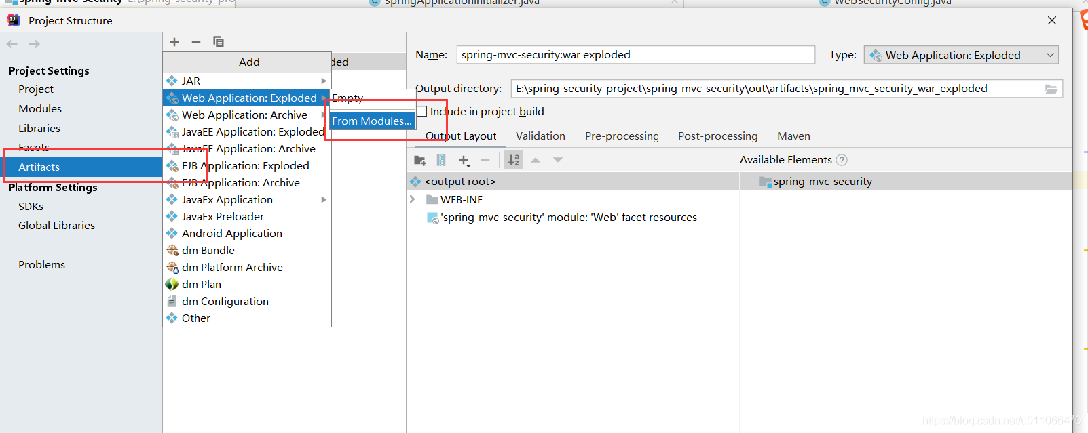Close the Project Structure dialog

tap(1052, 20)
